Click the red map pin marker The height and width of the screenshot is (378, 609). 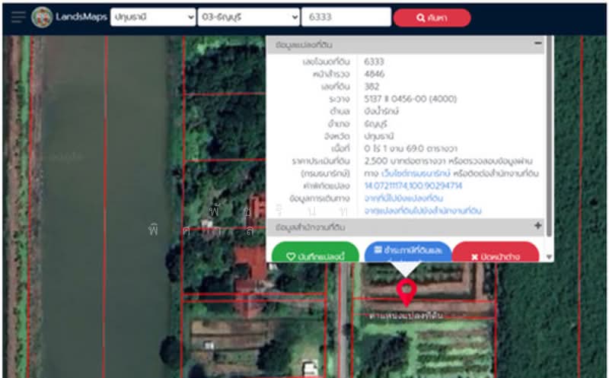coord(407,292)
